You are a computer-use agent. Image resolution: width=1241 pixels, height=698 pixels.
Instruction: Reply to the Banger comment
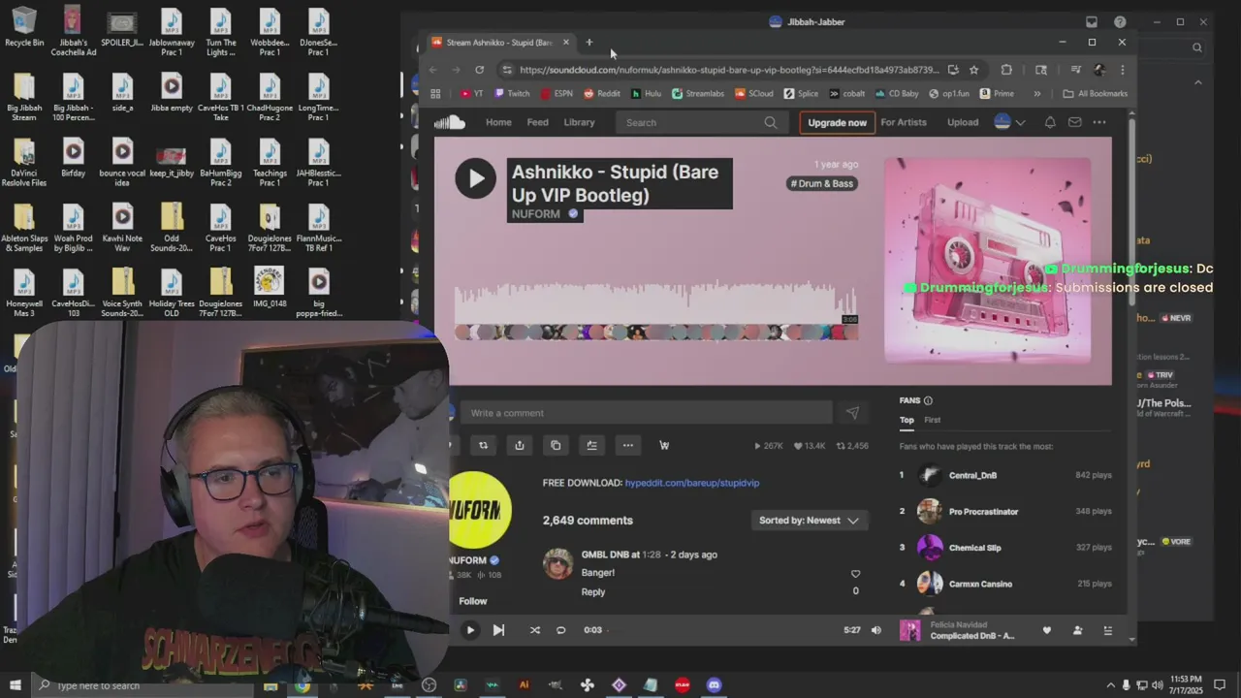(593, 591)
